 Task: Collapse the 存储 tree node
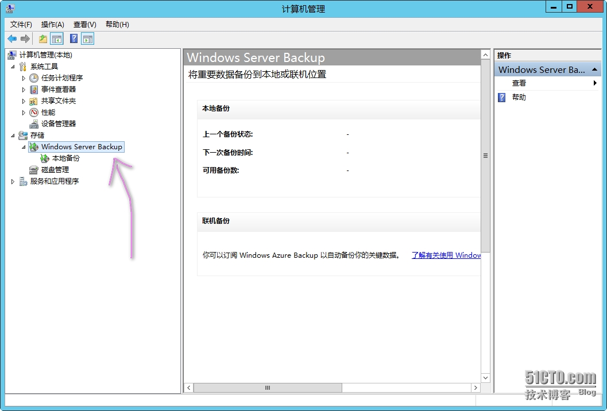(x=13, y=135)
